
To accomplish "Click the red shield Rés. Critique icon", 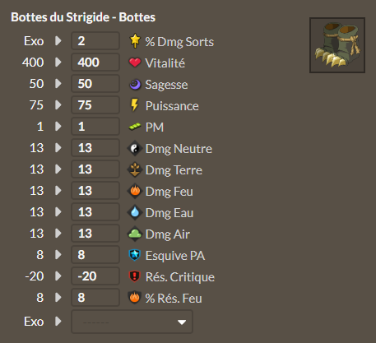I will point(135,276).
